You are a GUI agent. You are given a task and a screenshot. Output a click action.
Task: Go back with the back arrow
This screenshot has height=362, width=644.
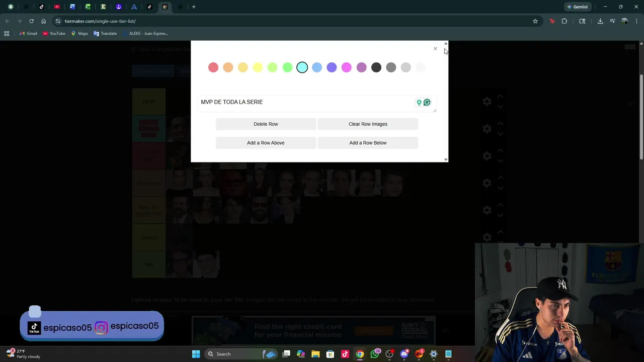click(7, 21)
